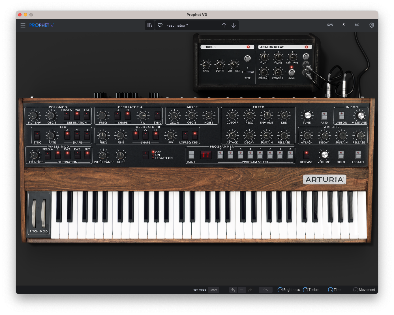Load previous preset with up arrow
This screenshot has width=394, height=315.
click(x=224, y=25)
